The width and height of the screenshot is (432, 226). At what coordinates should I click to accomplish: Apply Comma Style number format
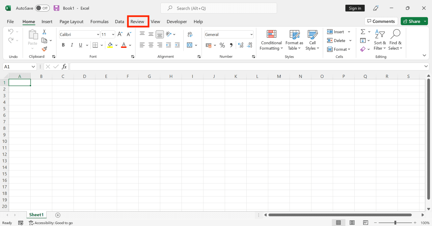231,45
